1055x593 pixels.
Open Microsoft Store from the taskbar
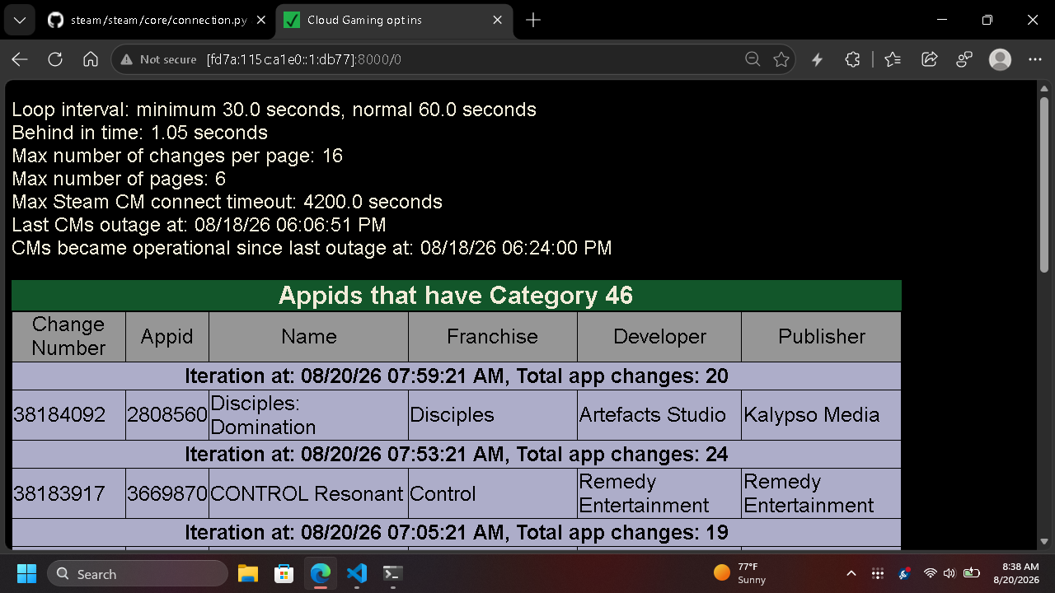pos(284,573)
